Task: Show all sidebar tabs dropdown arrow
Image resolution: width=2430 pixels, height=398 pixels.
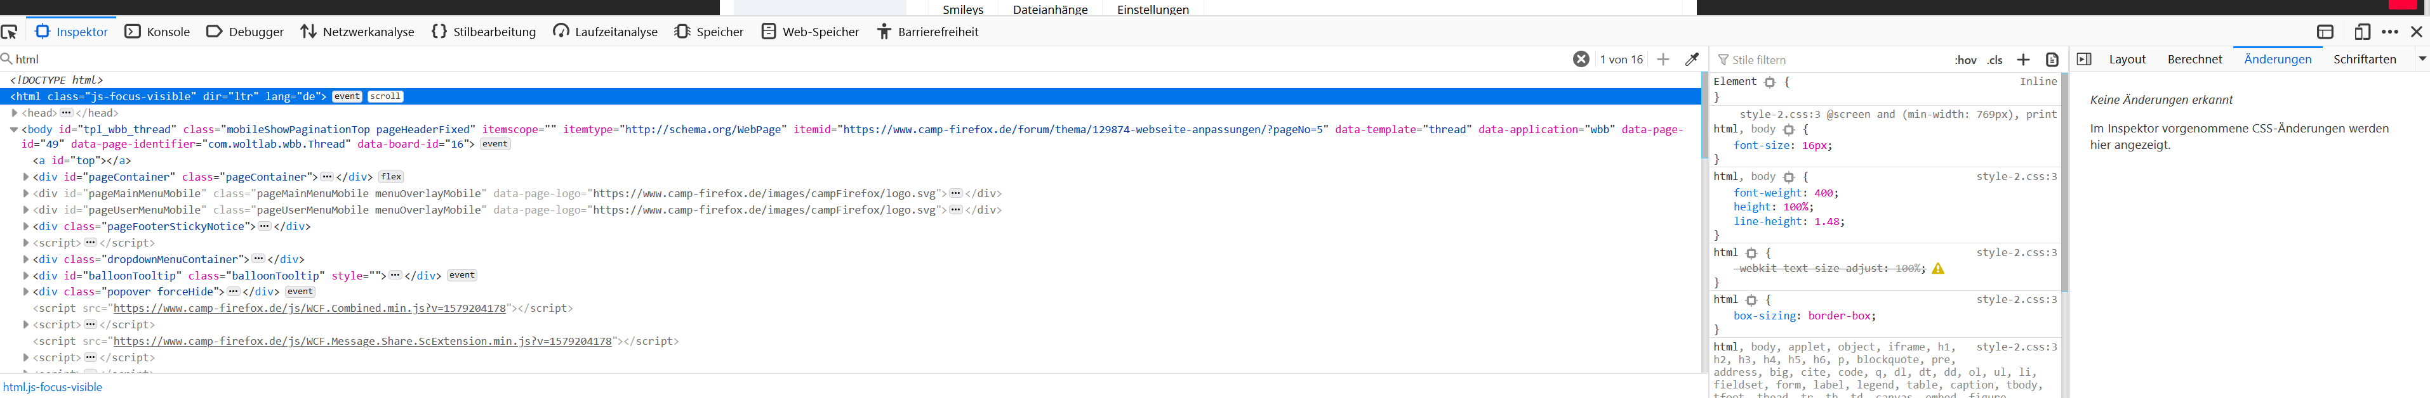Action: click(x=2422, y=60)
